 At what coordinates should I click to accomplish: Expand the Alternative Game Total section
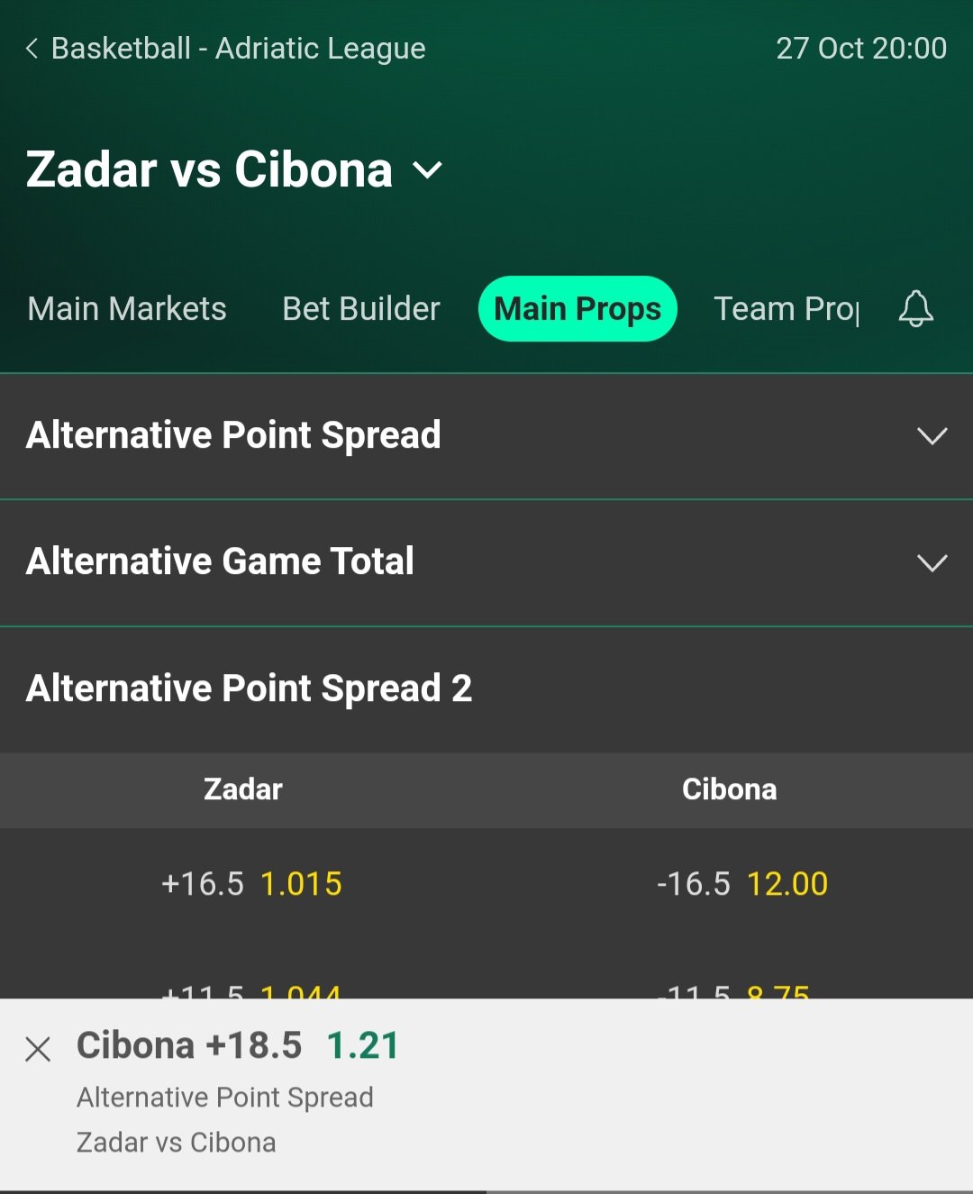[932, 563]
